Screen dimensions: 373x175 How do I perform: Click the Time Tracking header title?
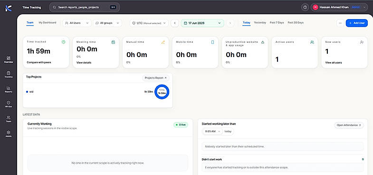pos(32,8)
